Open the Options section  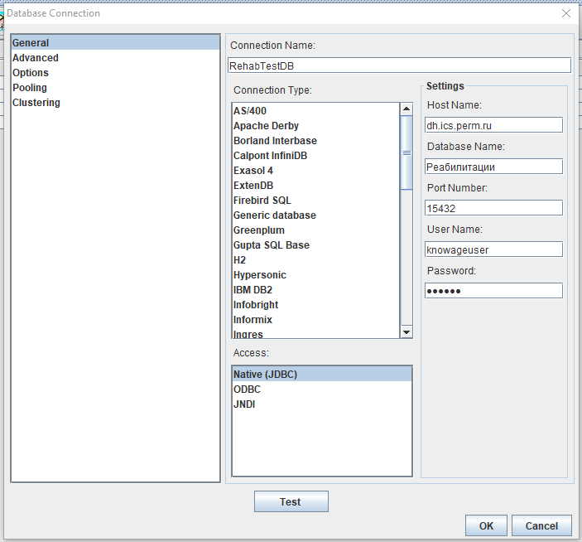115,72
